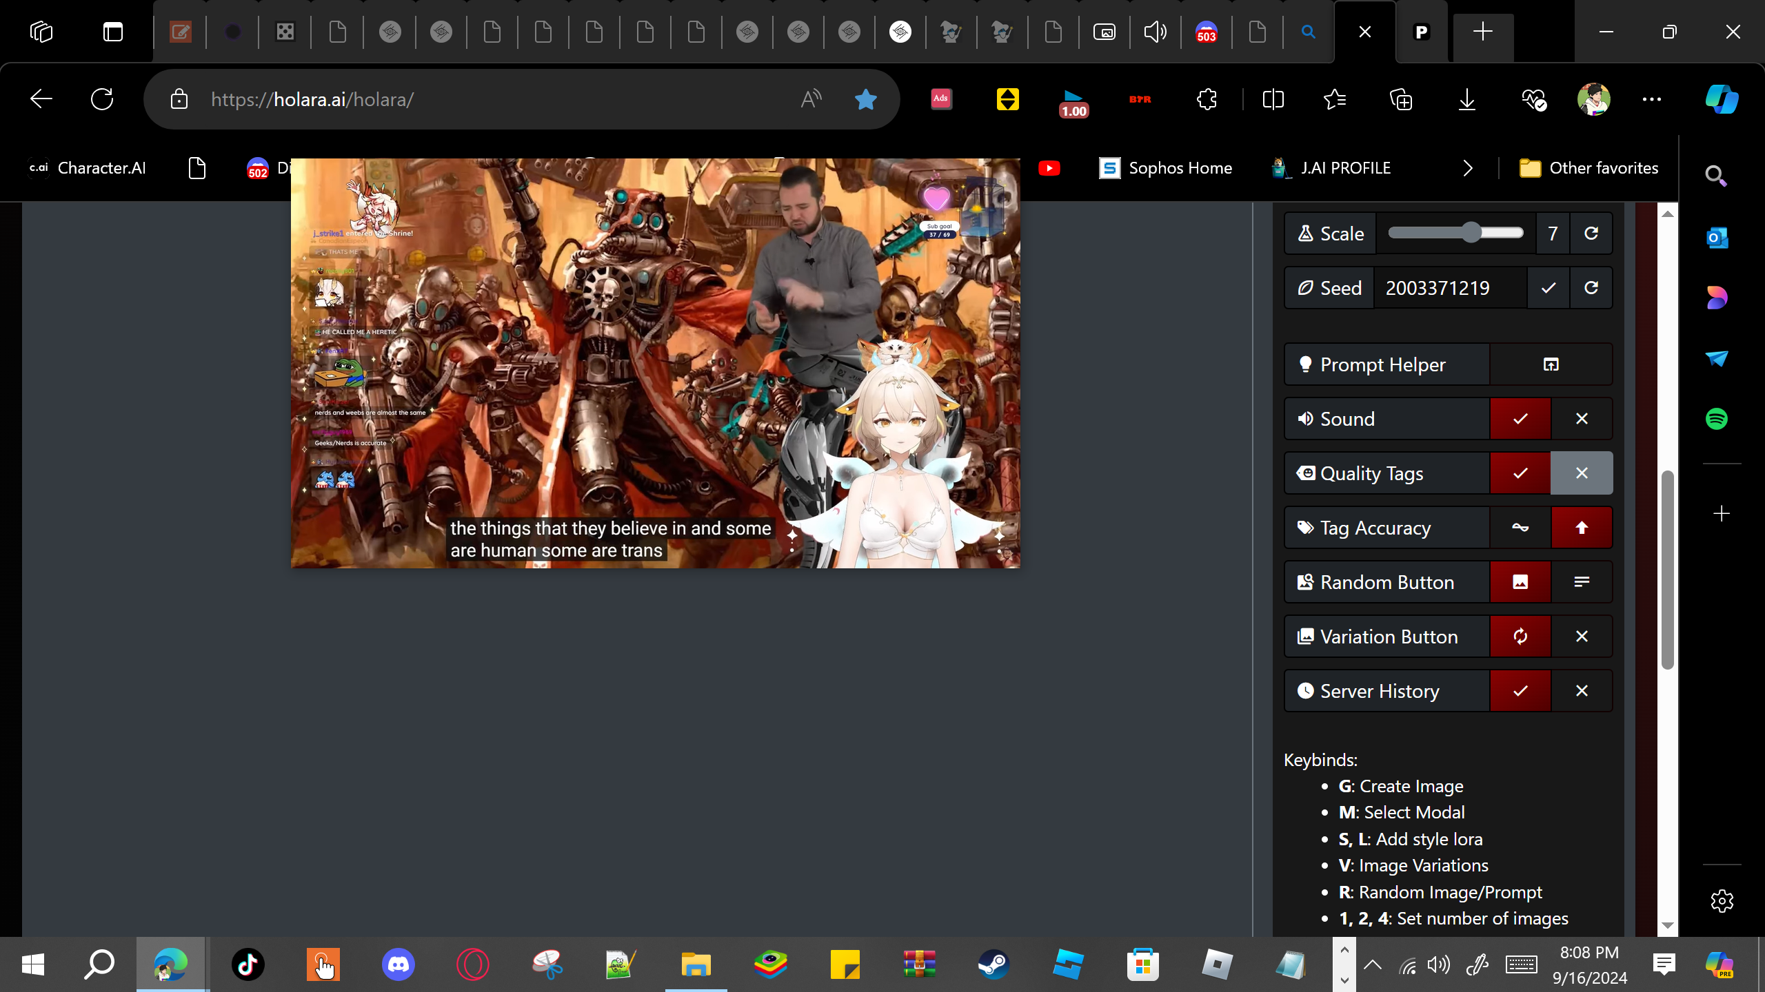Set Tag Accuracy to normal mode
Image resolution: width=1765 pixels, height=992 pixels.
(1520, 528)
